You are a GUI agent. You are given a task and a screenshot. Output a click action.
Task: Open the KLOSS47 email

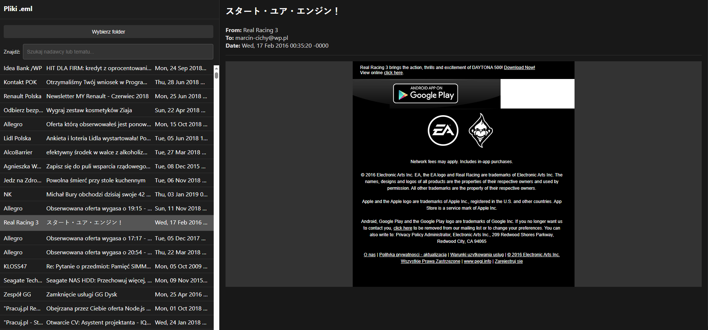coord(107,266)
